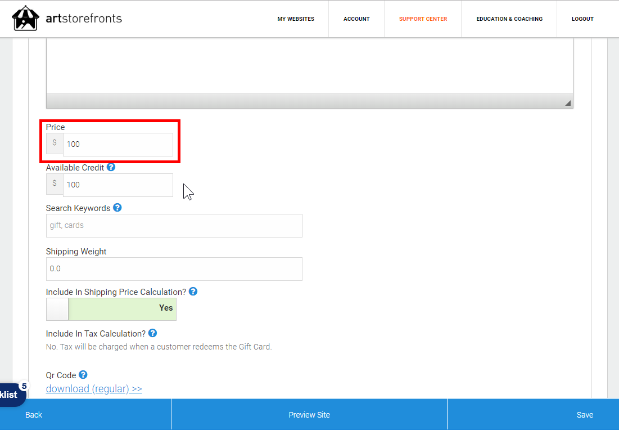This screenshot has height=430, width=619.
Task: Click the Save button
Action: pos(585,415)
